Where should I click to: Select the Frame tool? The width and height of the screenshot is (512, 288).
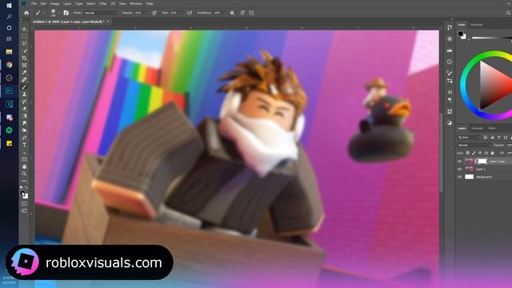tap(24, 65)
